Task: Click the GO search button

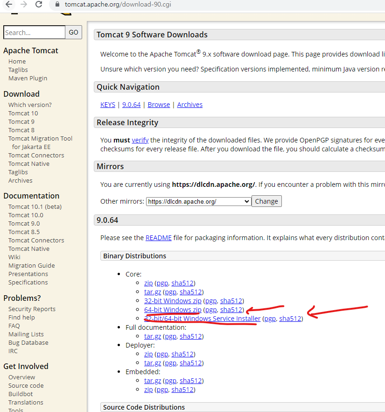Action: (x=73, y=32)
